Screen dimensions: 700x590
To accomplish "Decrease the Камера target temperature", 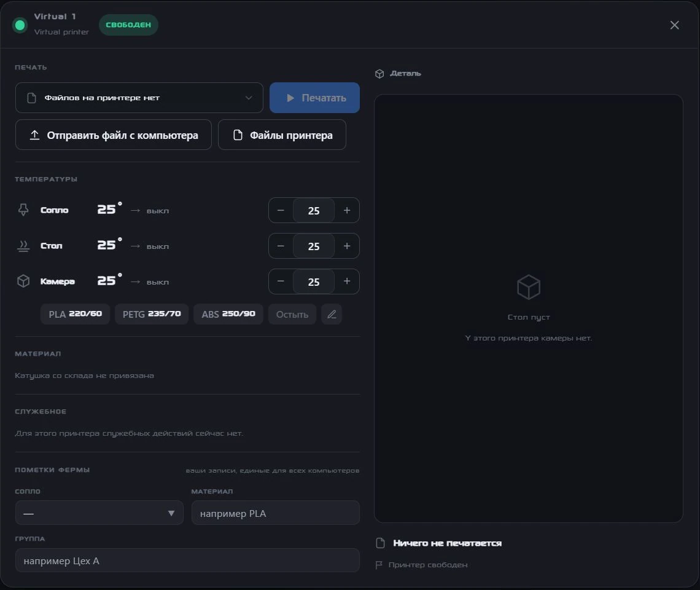I will 281,281.
